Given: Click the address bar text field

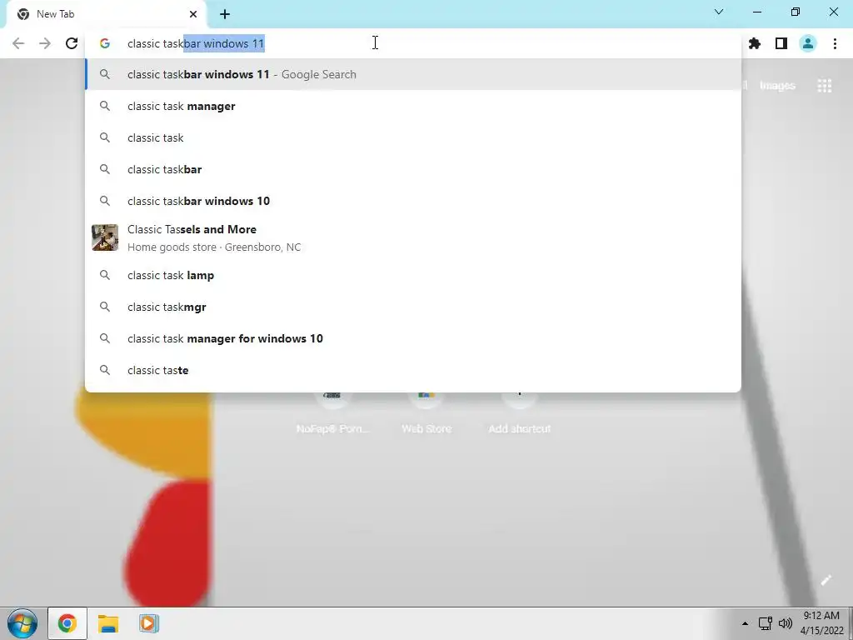Looking at the screenshot, I should (x=413, y=43).
